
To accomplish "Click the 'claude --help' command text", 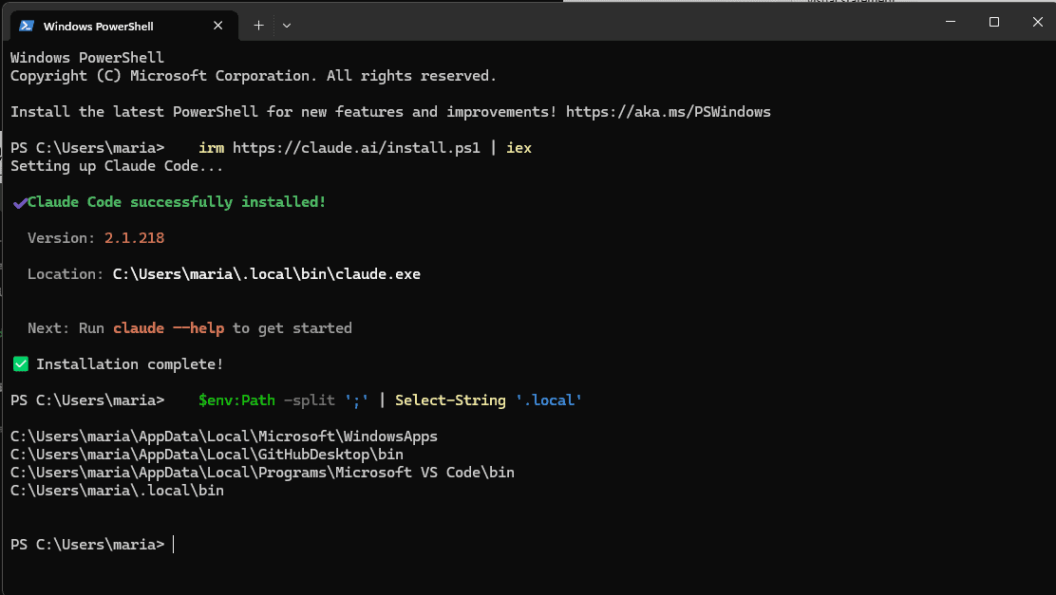I will 168,328.
